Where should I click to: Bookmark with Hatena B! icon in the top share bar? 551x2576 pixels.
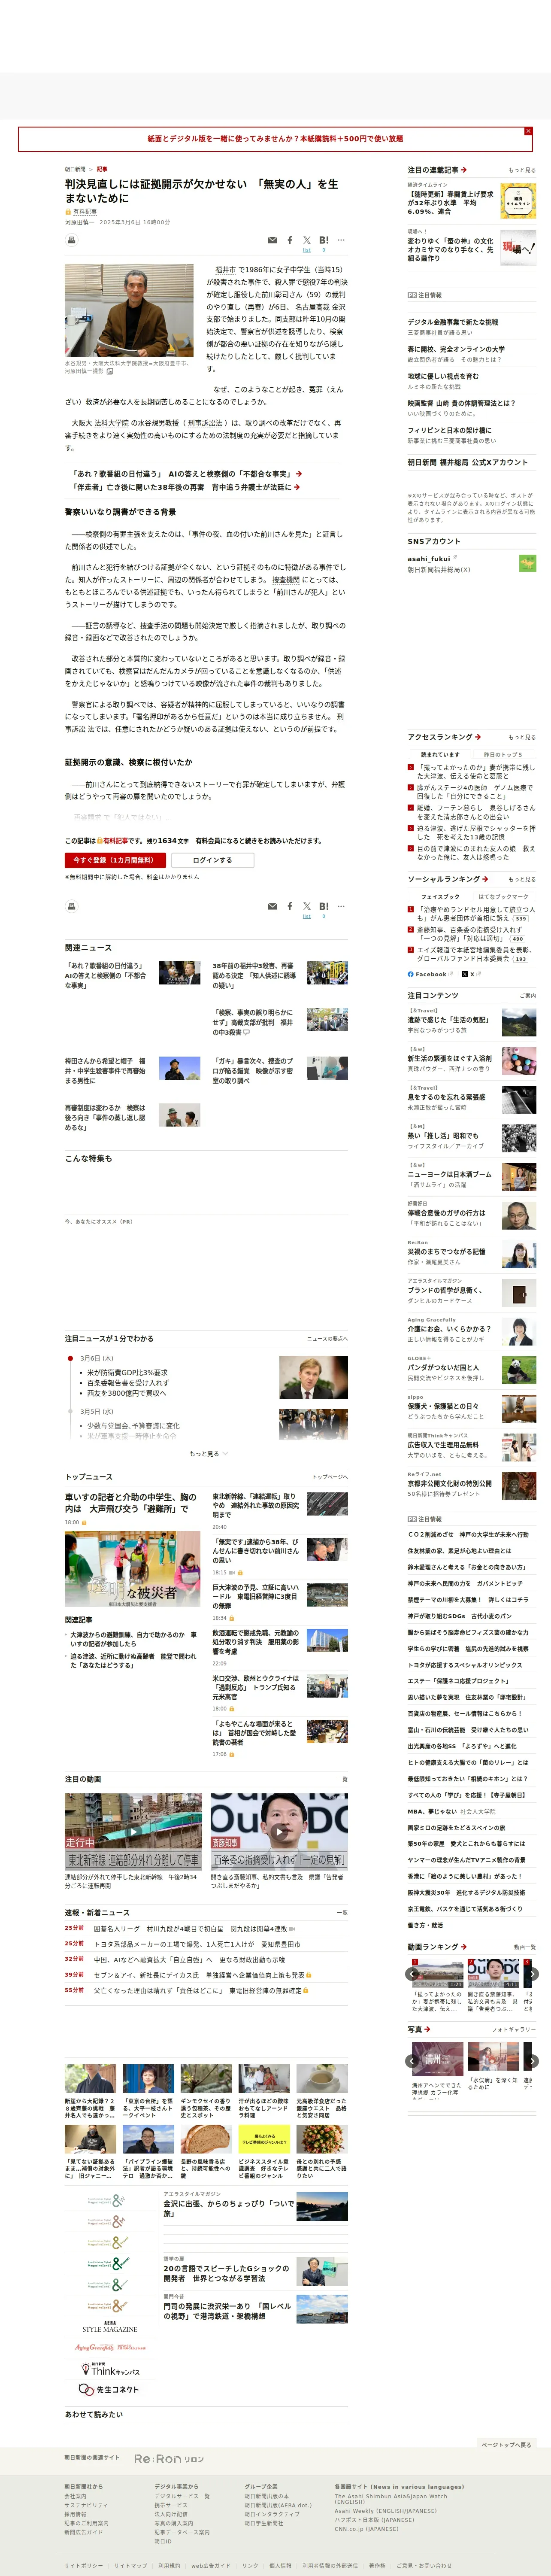324,240
